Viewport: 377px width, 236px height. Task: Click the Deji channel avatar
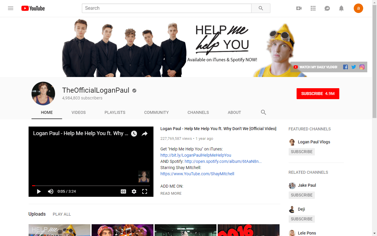point(292,209)
